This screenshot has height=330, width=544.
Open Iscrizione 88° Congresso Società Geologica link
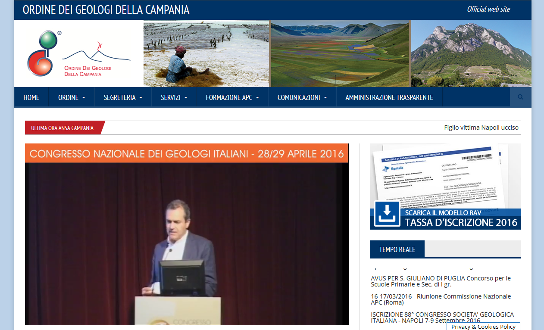(x=442, y=318)
